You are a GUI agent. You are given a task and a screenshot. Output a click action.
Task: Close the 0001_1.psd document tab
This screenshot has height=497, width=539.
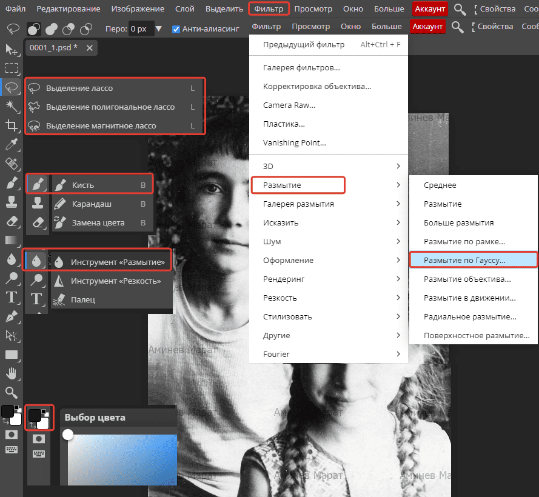pyautogui.click(x=89, y=48)
